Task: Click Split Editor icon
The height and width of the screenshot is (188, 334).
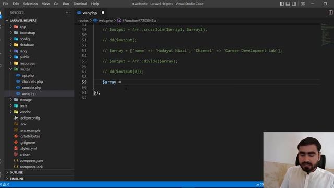Action: tap(330, 13)
